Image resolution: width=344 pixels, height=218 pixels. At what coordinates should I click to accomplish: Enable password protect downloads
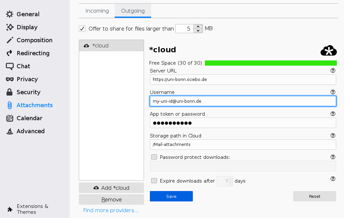154,157
